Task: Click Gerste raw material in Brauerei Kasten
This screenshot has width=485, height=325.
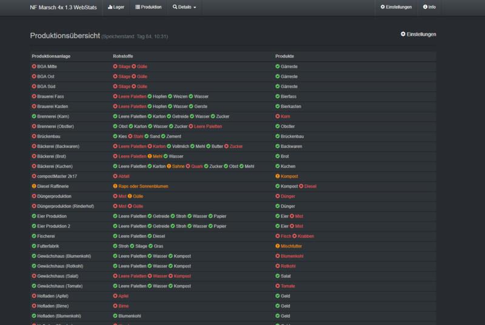Action: [201, 106]
